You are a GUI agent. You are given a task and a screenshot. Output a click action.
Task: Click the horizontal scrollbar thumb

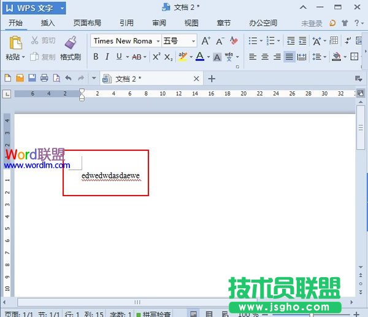(137, 302)
